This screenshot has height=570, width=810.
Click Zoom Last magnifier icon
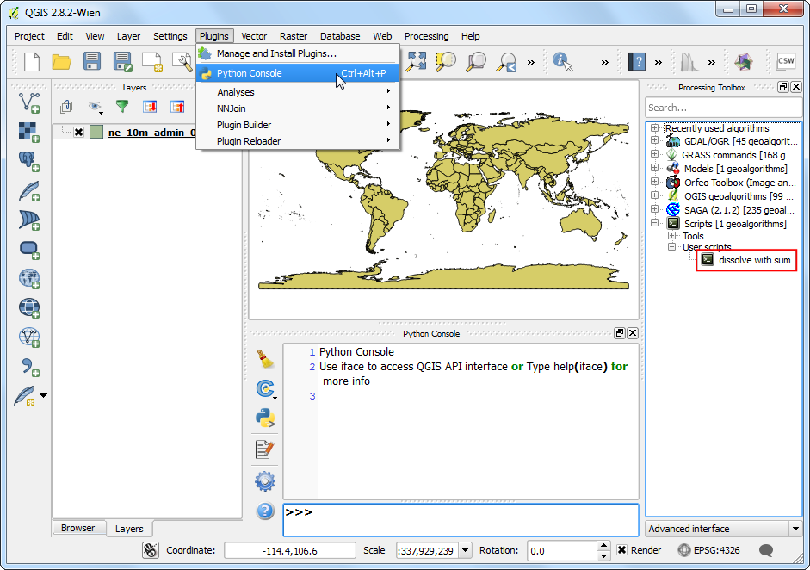pos(507,62)
